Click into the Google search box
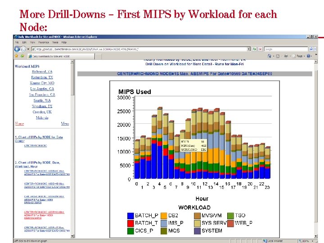Viewport: 324px width, 243px height. pyautogui.click(x=286, y=49)
